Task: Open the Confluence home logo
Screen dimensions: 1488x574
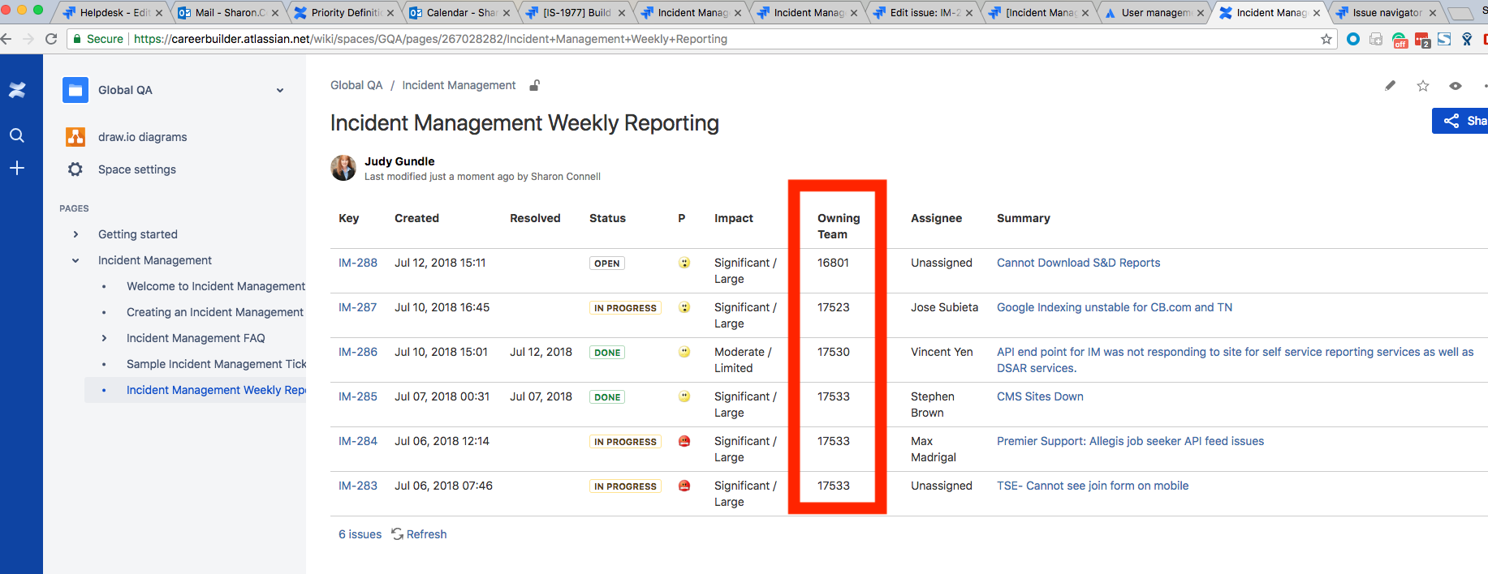Action: click(x=17, y=90)
